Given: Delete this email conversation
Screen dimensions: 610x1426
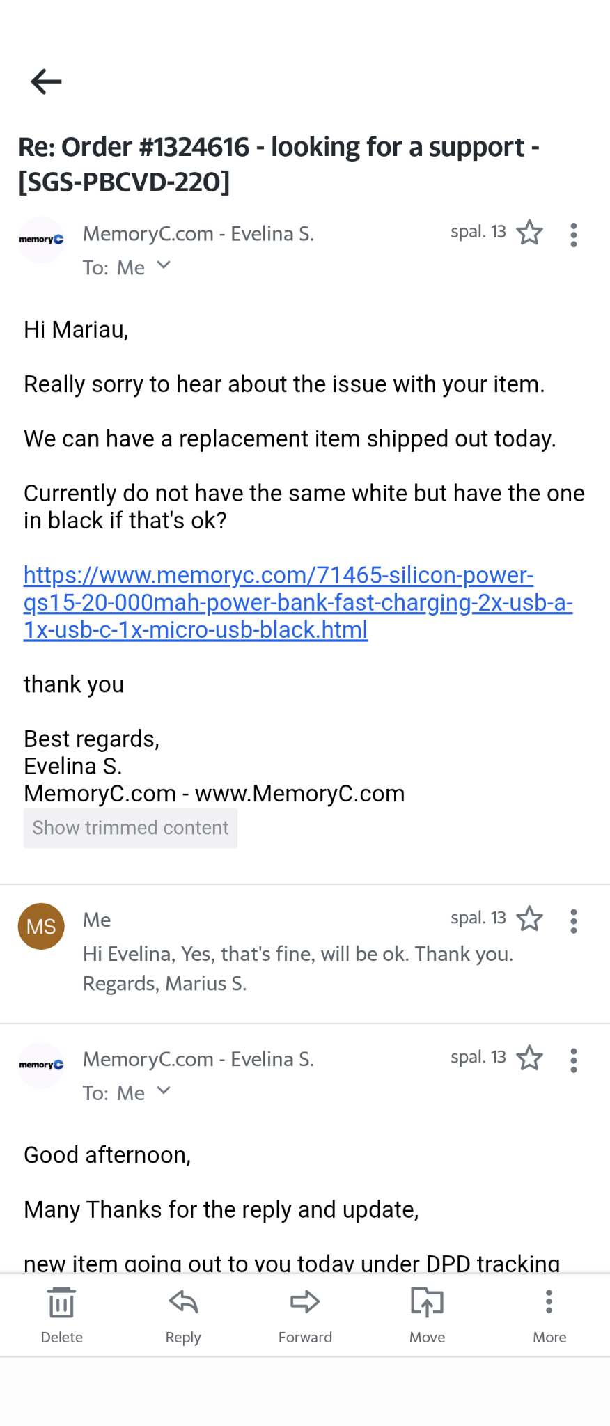Looking at the screenshot, I should (62, 1315).
